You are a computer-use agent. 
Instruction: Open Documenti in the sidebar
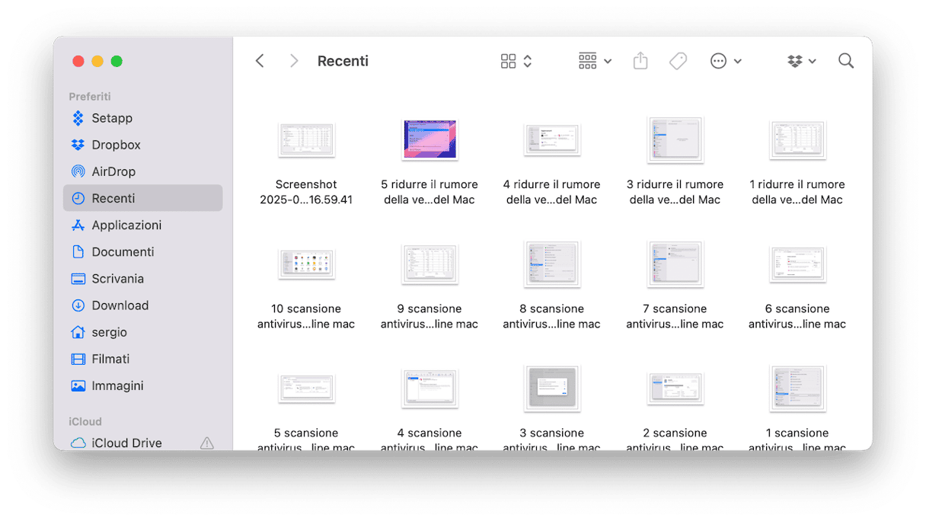(x=123, y=252)
